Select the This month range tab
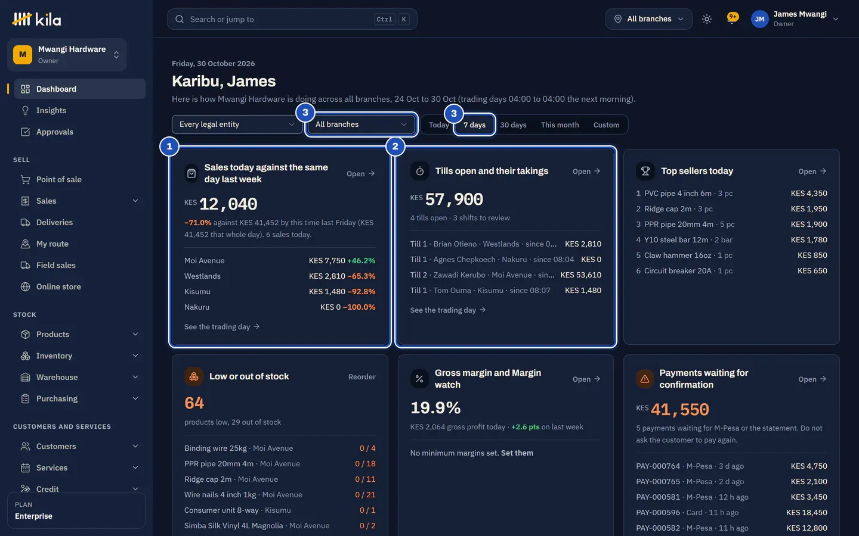Screen dimensions: 859x536 [560, 125]
